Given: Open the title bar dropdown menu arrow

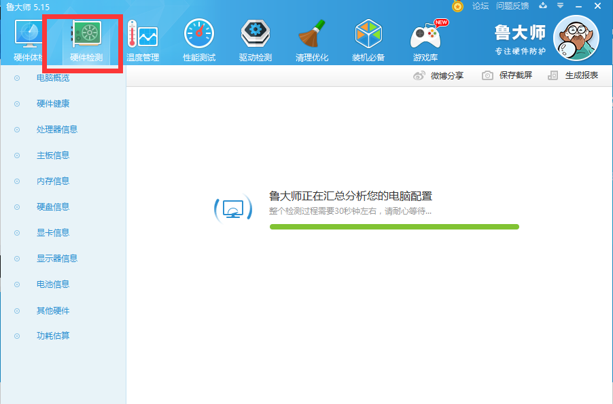Looking at the screenshot, I should tap(560, 5).
